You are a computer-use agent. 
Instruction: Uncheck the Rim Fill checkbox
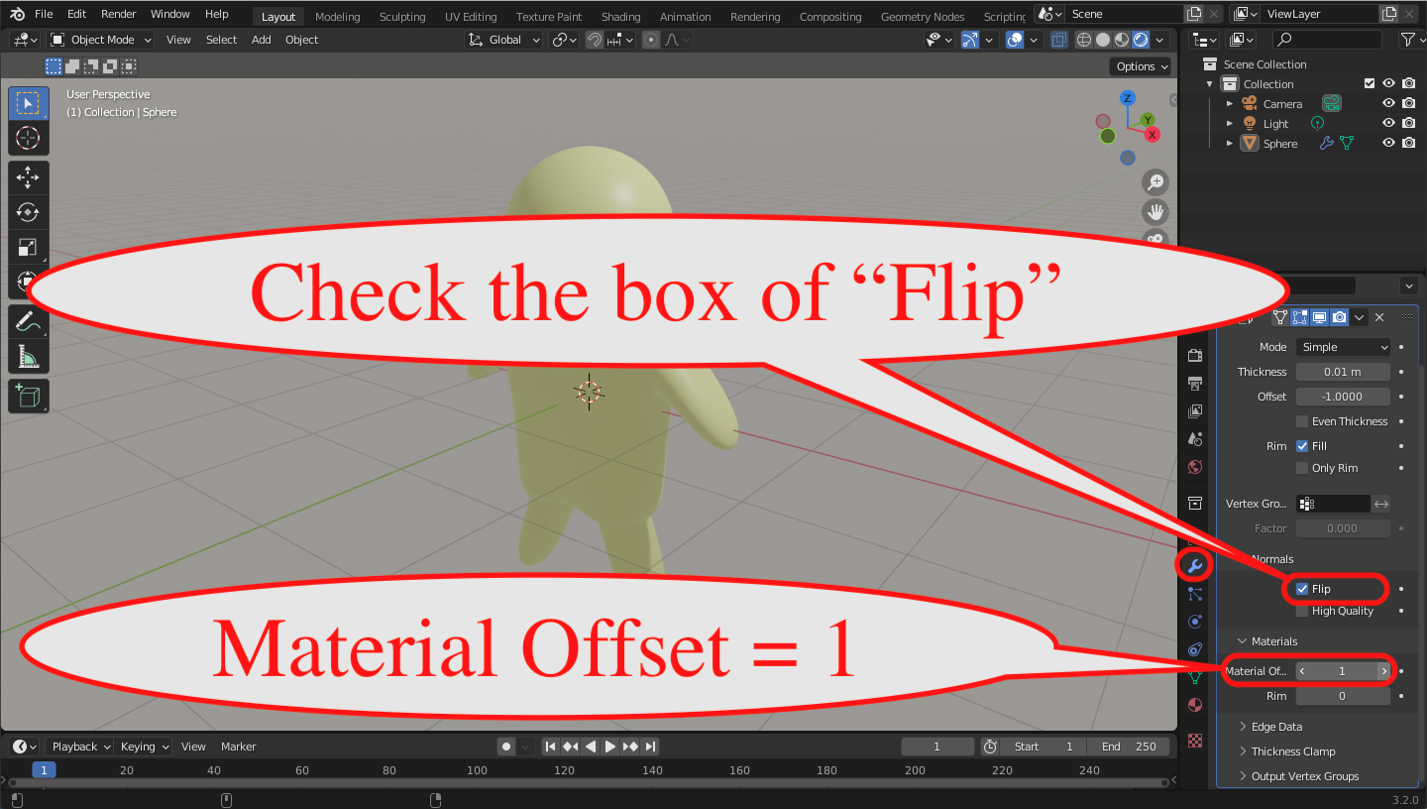pos(1302,446)
